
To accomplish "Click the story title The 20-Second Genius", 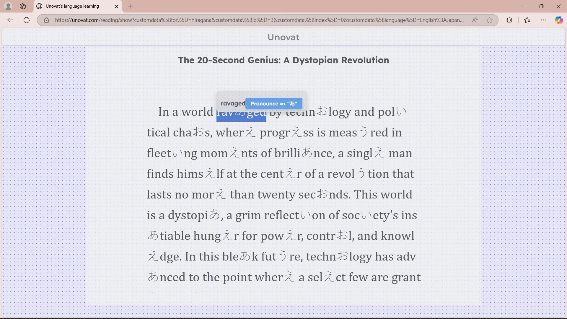I will [x=283, y=60].
